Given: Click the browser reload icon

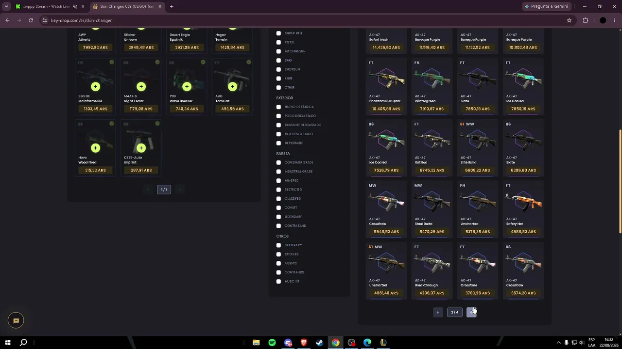Looking at the screenshot, I should pos(31,20).
